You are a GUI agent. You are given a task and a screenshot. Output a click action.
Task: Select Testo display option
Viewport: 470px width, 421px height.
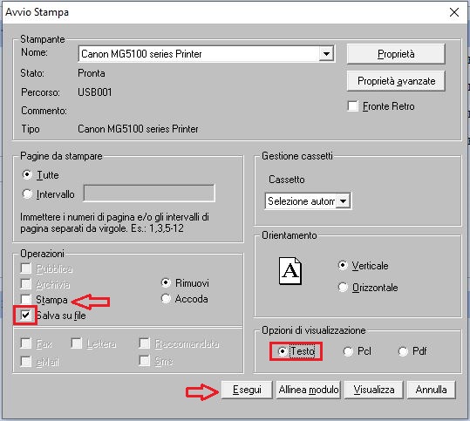(282, 351)
